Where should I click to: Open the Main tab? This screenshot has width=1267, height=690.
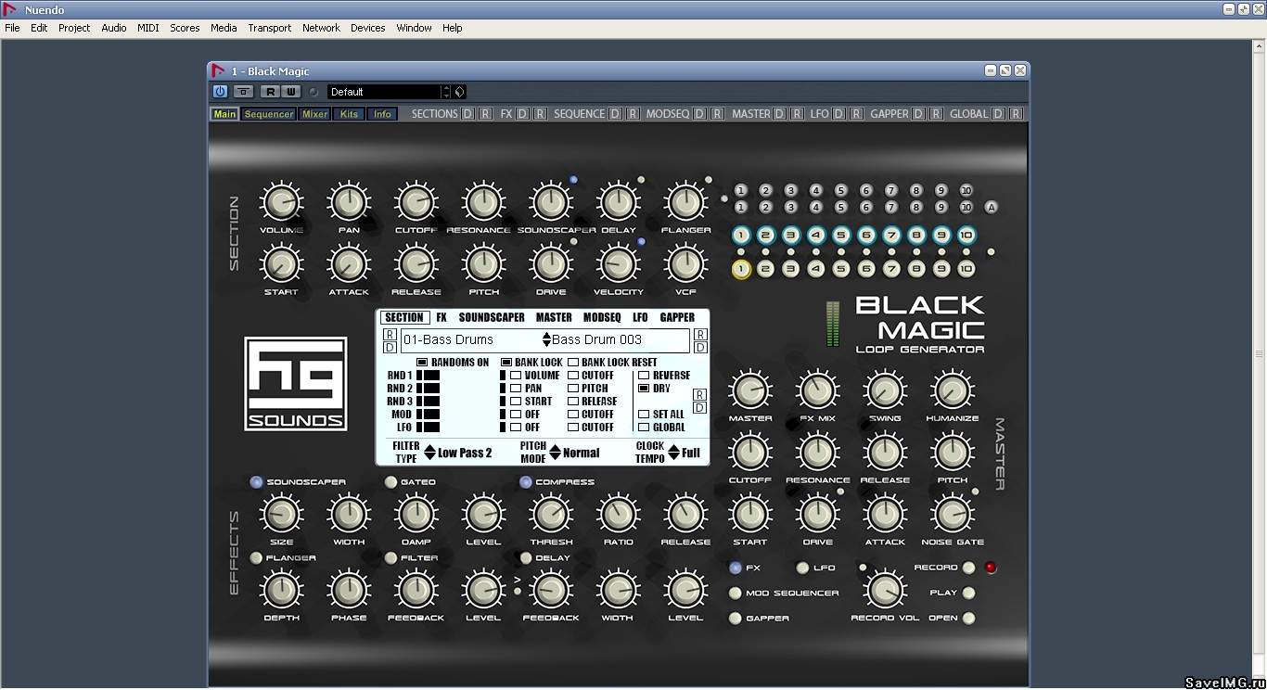click(x=224, y=114)
